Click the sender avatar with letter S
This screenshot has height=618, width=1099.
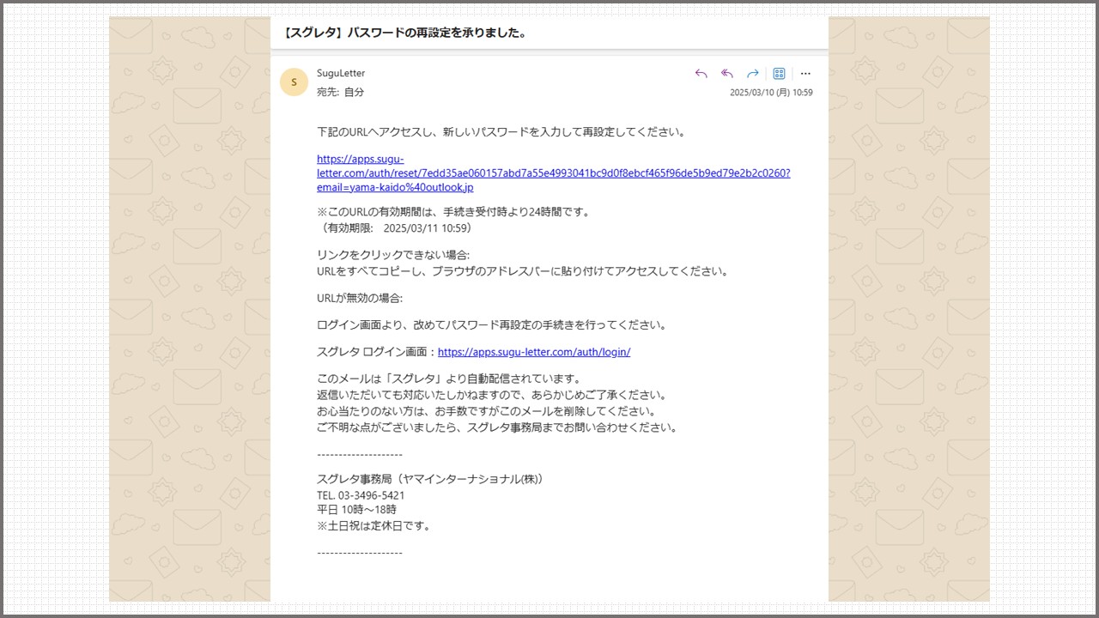(294, 82)
